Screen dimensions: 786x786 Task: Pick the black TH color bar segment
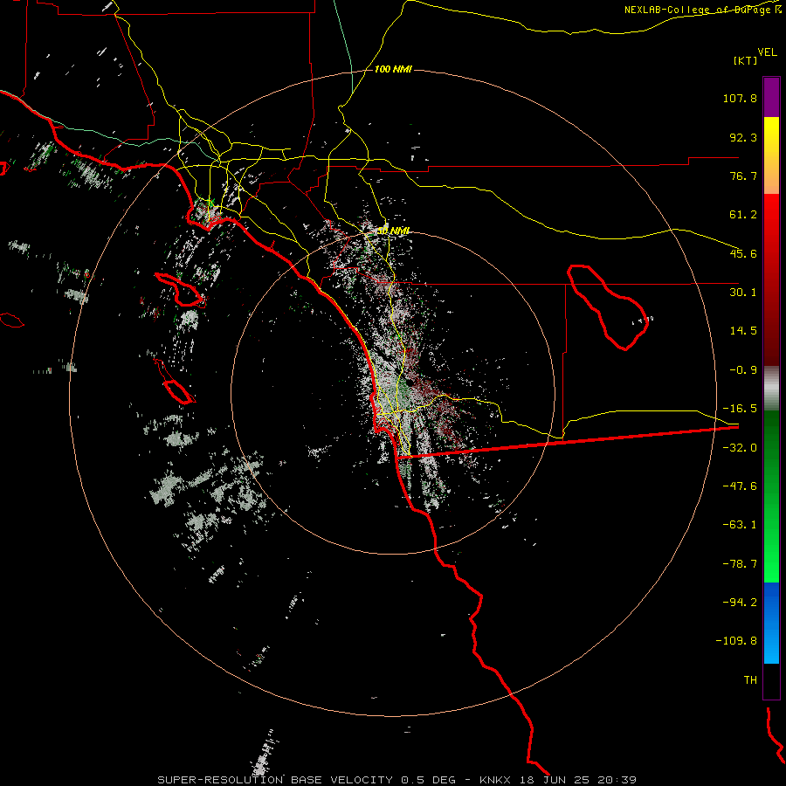(x=771, y=681)
